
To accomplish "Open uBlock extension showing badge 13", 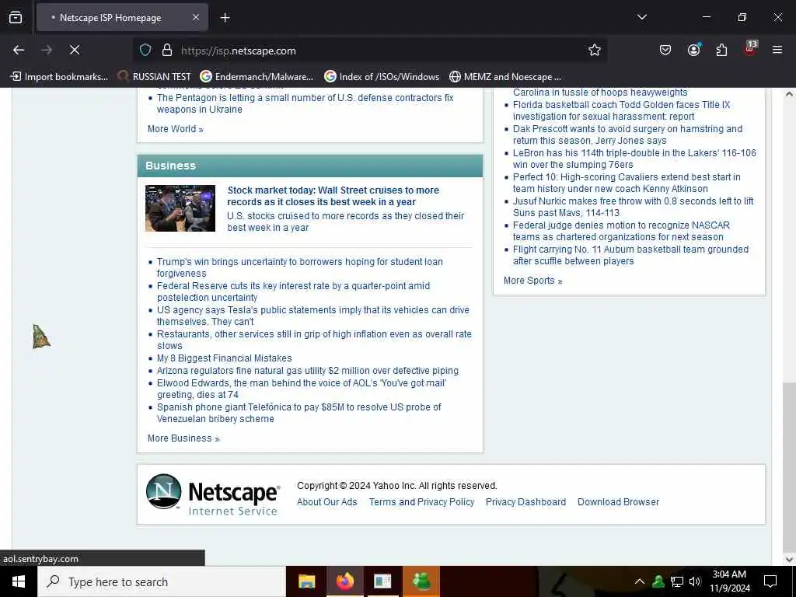I will pyautogui.click(x=750, y=49).
